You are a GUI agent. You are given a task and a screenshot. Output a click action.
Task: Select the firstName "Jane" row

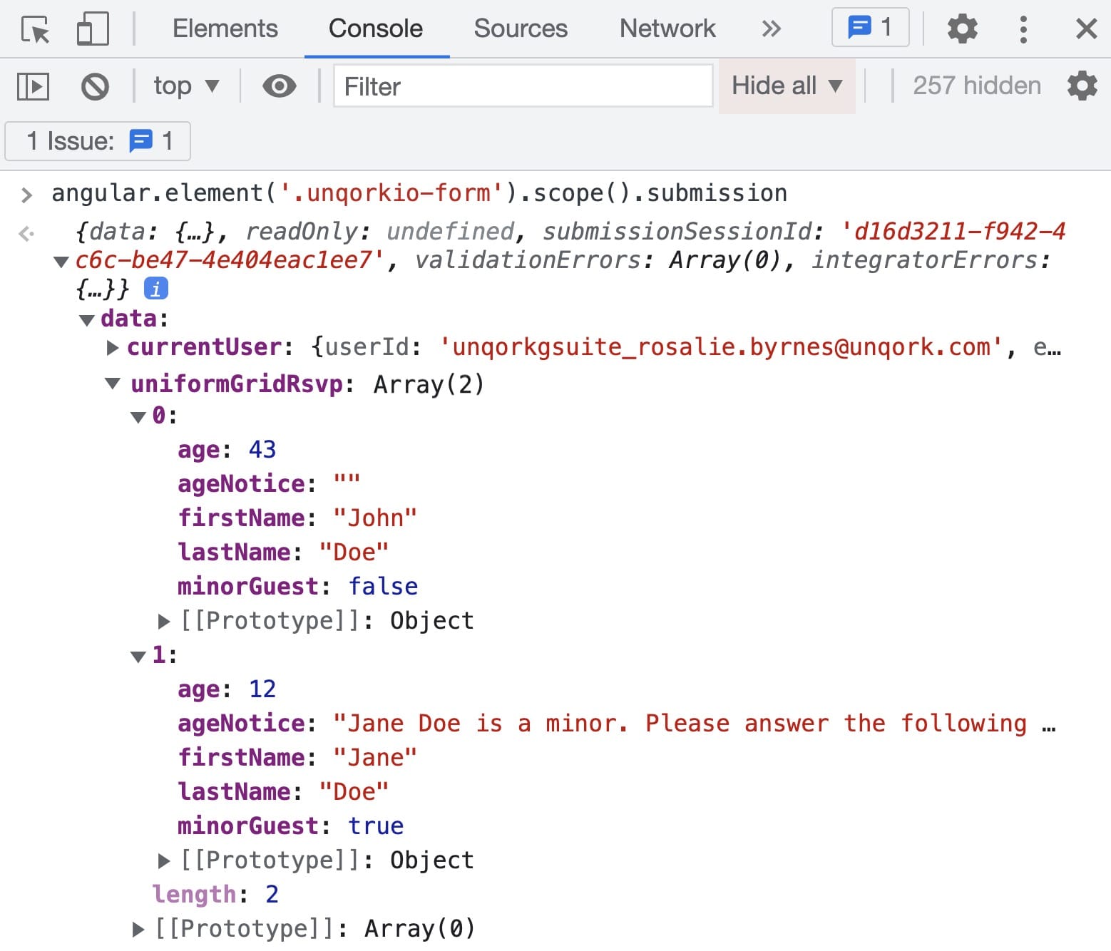(297, 757)
